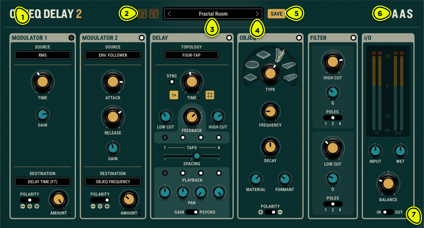Open the TOPOLOGY selector showing FOUR-TAP
Viewport: 424px width, 228px height.
191,55
